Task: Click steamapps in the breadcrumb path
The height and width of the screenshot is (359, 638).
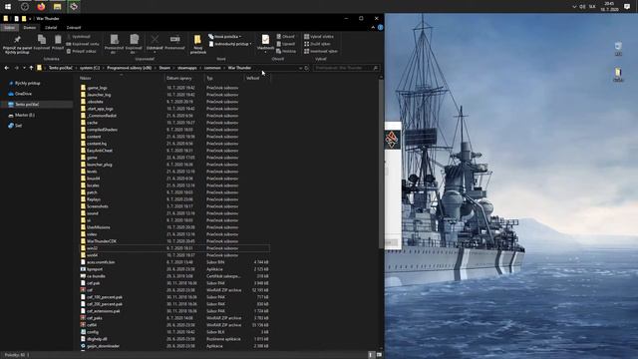Action: pos(187,68)
